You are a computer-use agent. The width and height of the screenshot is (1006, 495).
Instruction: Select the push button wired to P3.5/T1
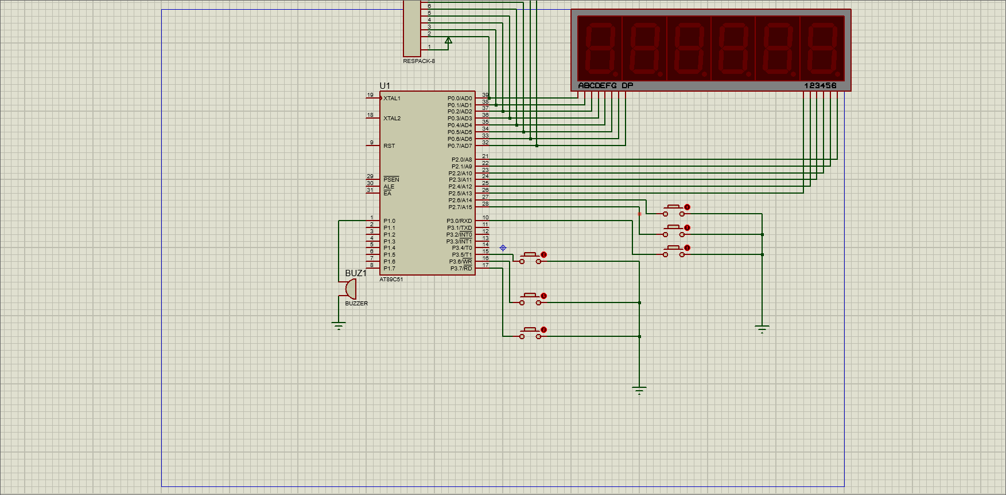[x=531, y=258]
